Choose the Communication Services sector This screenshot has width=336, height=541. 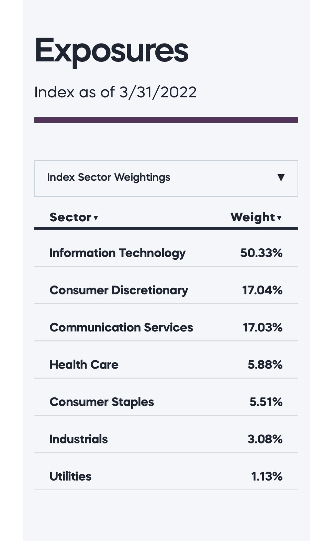click(121, 327)
